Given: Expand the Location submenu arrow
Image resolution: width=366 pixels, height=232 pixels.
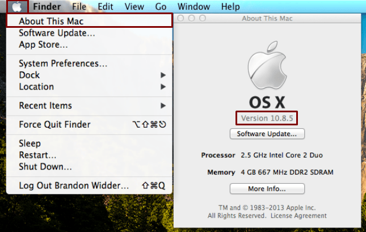Looking at the screenshot, I should (163, 87).
